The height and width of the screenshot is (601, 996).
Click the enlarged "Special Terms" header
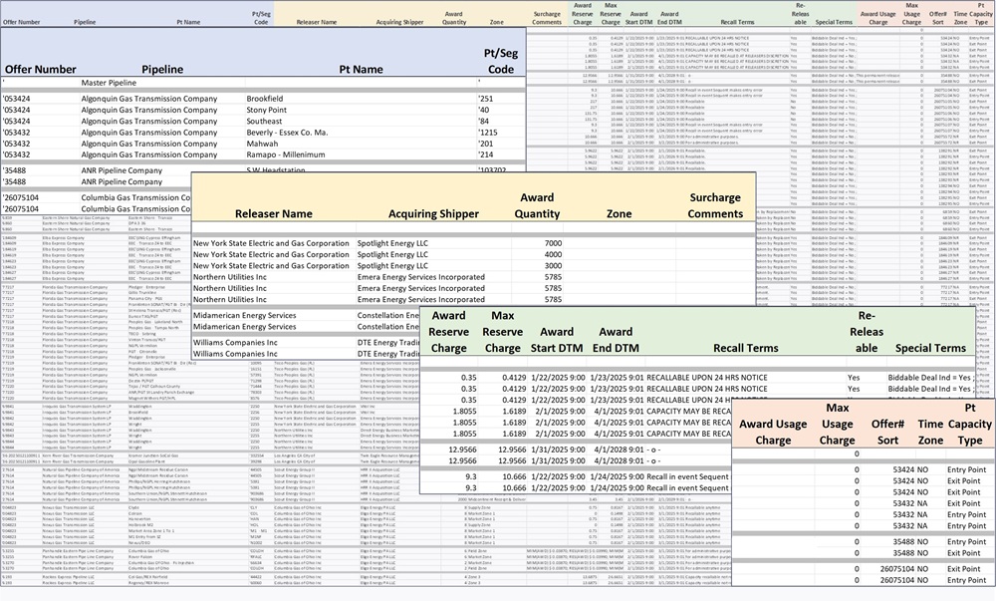[x=929, y=349]
